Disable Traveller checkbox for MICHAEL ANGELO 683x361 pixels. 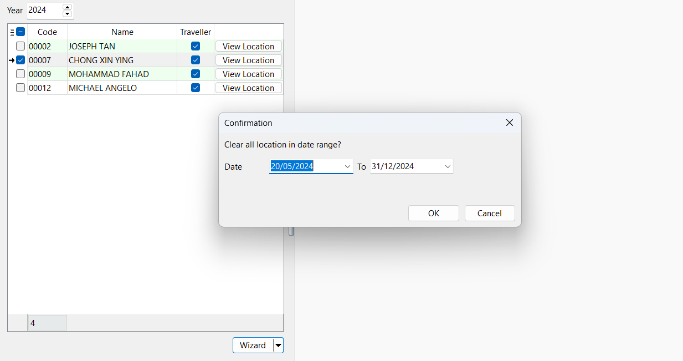pos(196,88)
